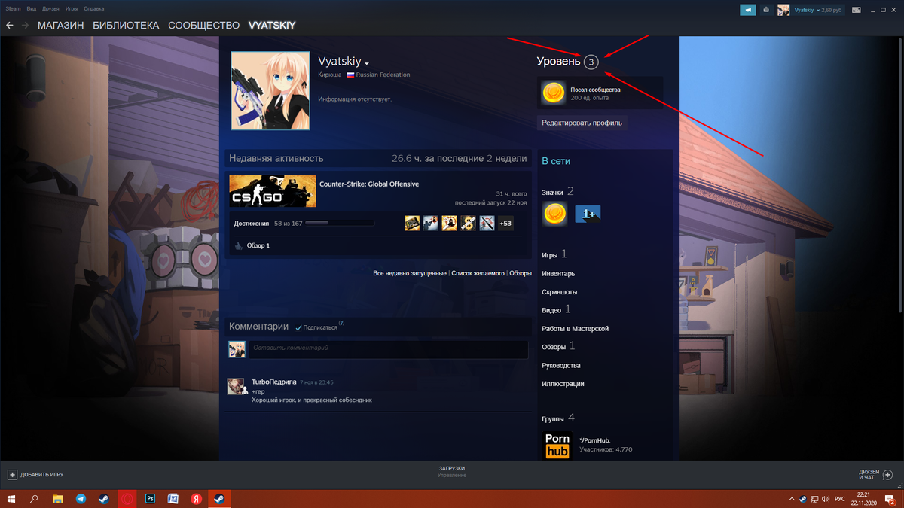Click the TurboПедрила commenter avatar
The image size is (904, 508).
click(236, 386)
